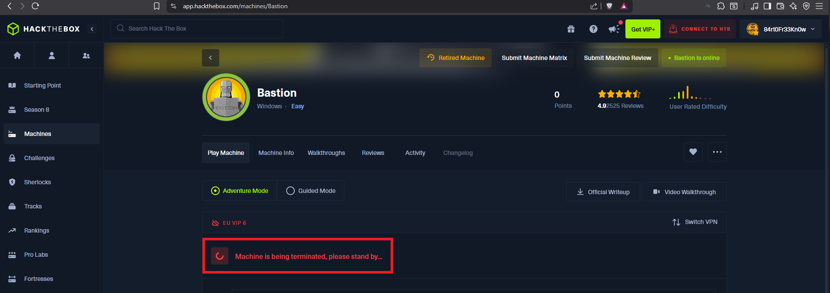Image resolution: width=830 pixels, height=293 pixels.
Task: Click the Get VIP+ button
Action: 643,29
